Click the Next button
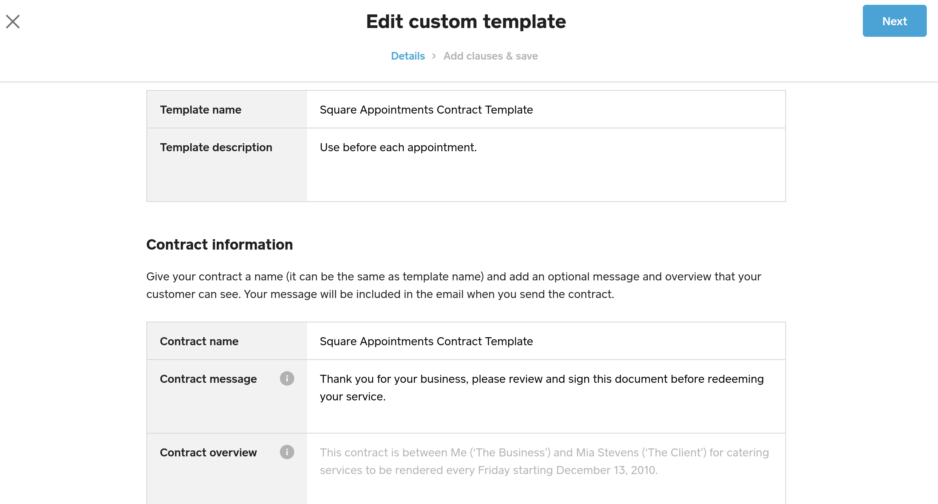 tap(894, 21)
